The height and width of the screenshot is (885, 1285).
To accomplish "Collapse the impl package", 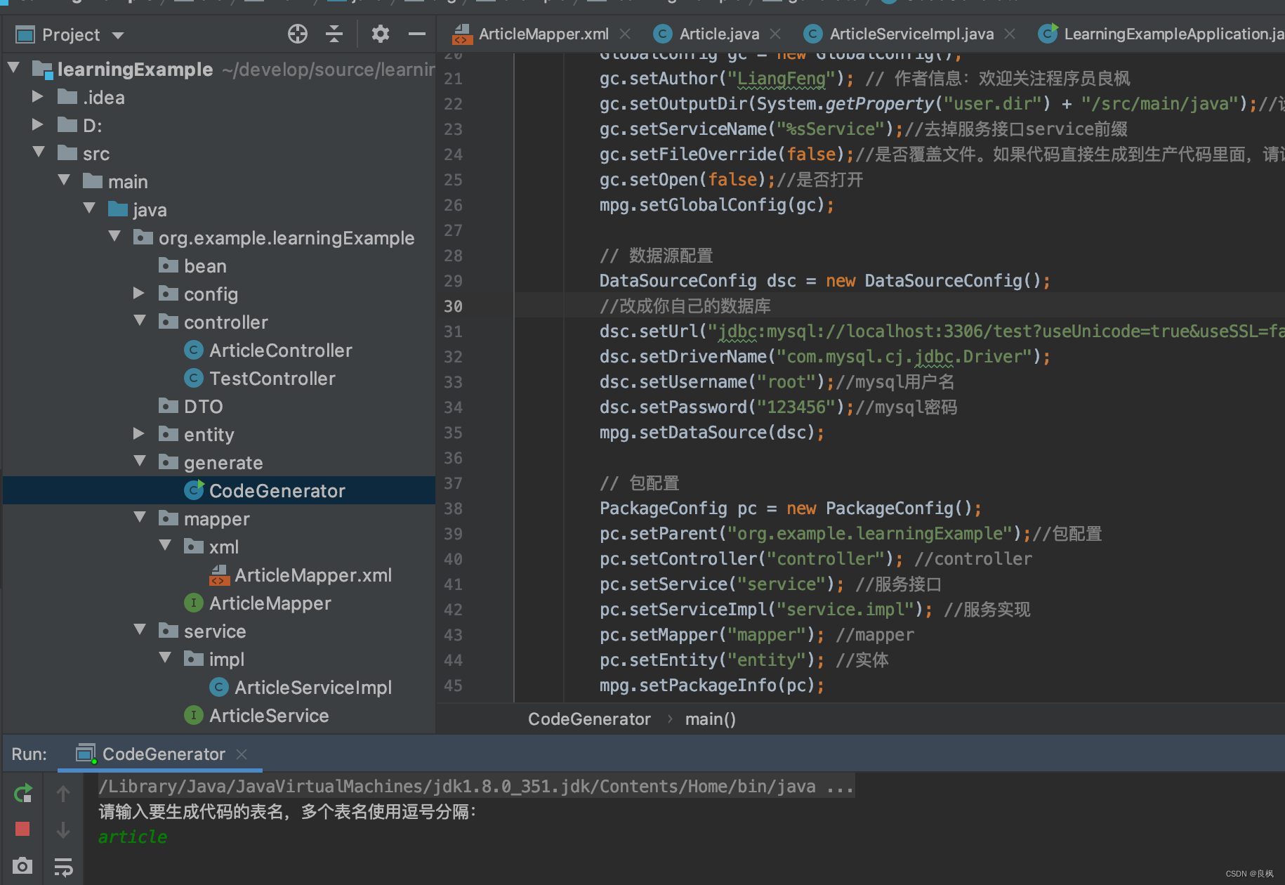I will (165, 658).
